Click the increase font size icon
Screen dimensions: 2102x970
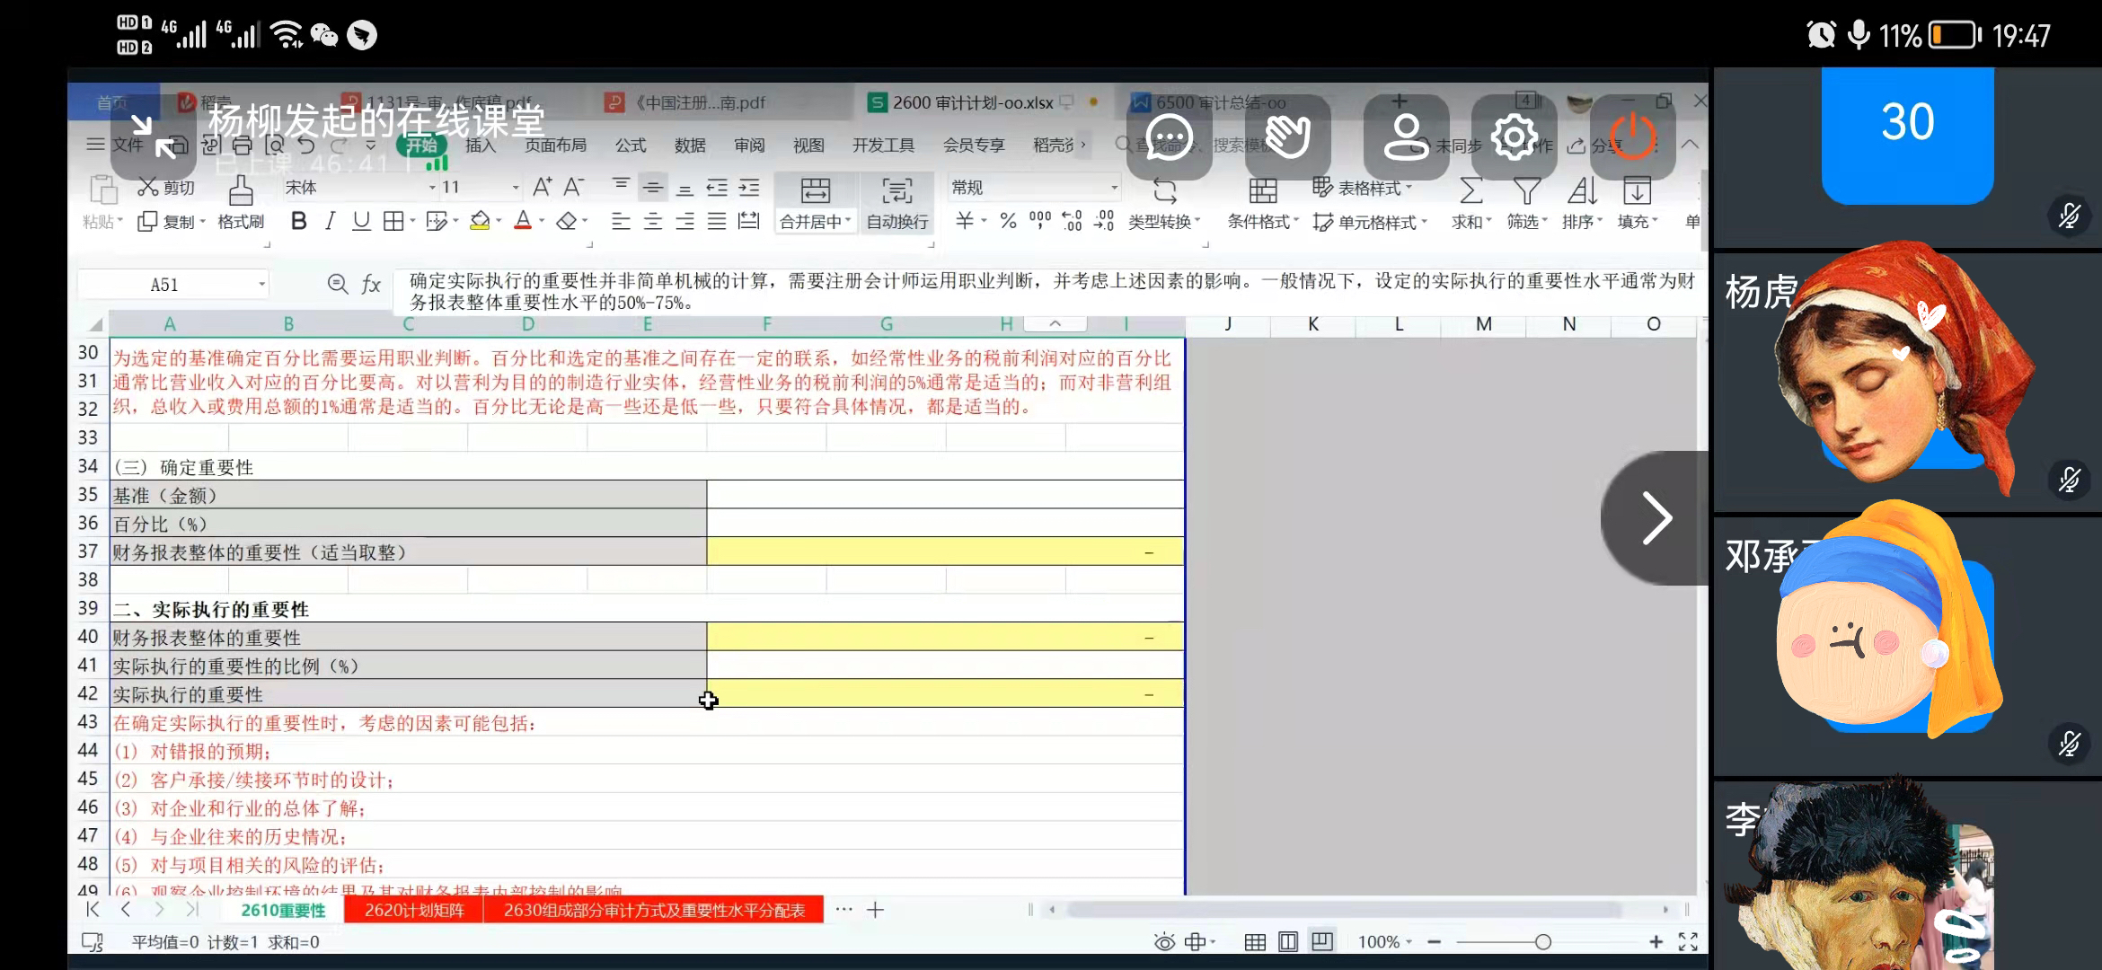pyautogui.click(x=542, y=187)
